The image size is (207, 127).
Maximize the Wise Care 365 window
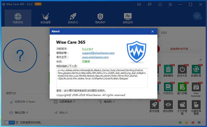tap(190, 4)
